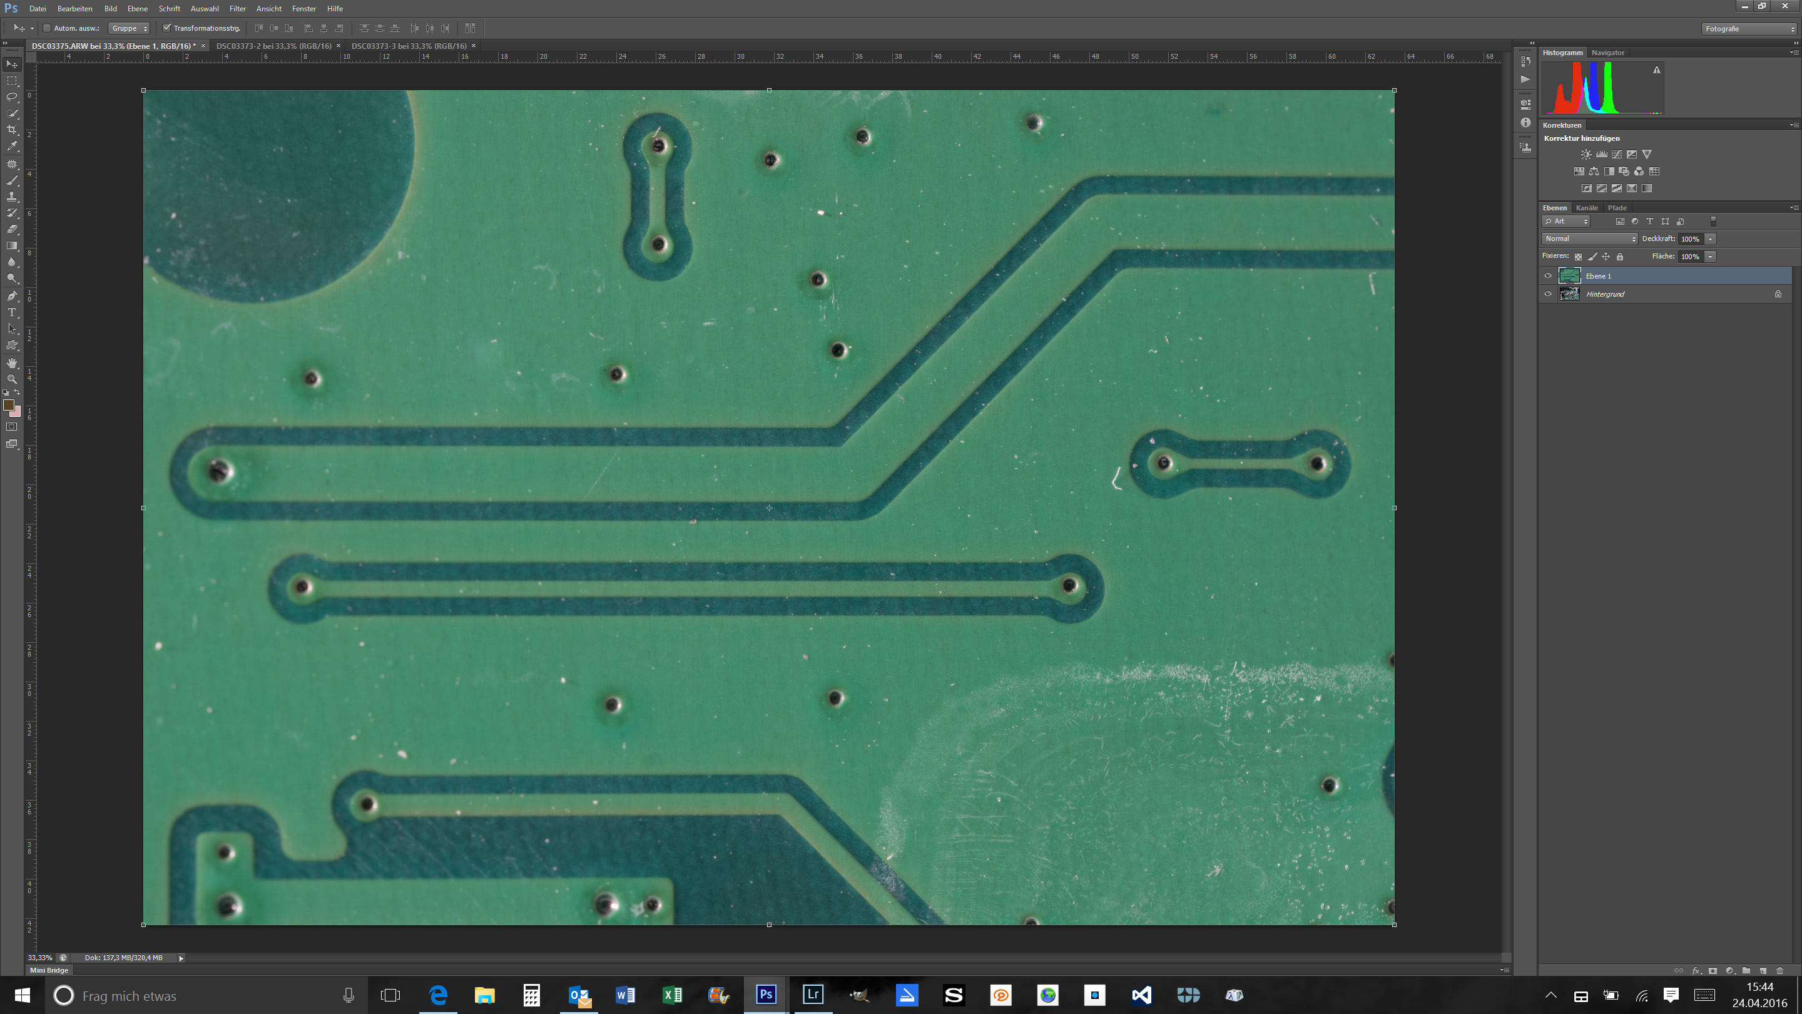This screenshot has height=1014, width=1802.
Task: Select the Lasso tool
Action: [x=12, y=96]
